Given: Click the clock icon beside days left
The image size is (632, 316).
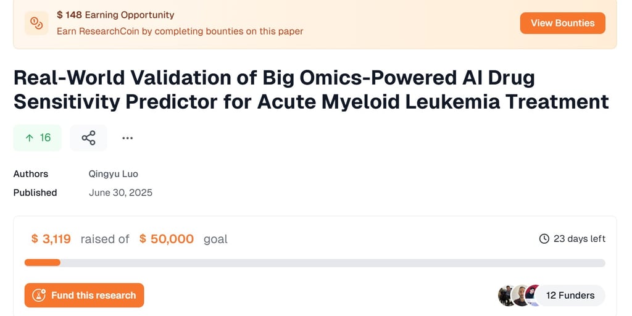Looking at the screenshot, I should [x=544, y=239].
